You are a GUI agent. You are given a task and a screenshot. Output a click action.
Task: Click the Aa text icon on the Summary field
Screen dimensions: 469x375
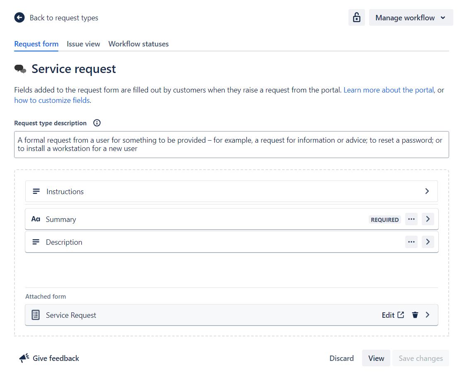[x=36, y=219]
